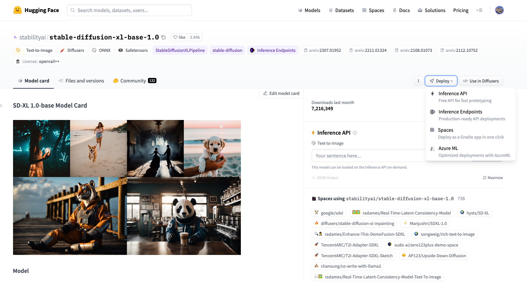Select the Safetensors tag
527x282 pixels.
click(x=133, y=50)
